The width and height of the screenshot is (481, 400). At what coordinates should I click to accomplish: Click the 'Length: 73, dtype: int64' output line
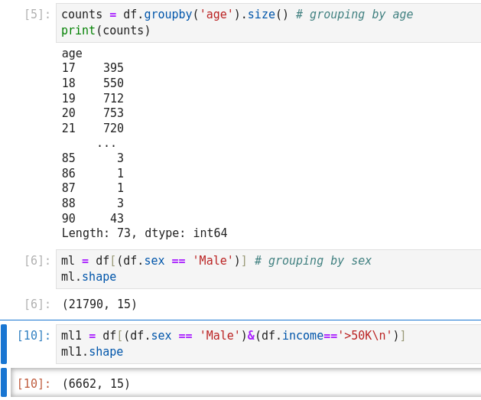(144, 233)
